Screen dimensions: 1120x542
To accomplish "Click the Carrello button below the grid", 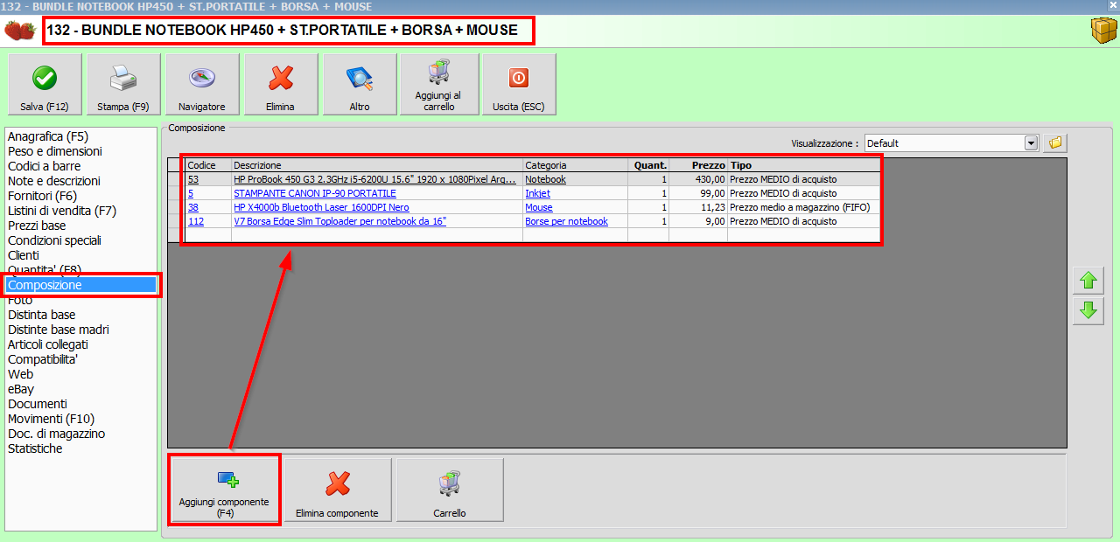I will pyautogui.click(x=450, y=490).
